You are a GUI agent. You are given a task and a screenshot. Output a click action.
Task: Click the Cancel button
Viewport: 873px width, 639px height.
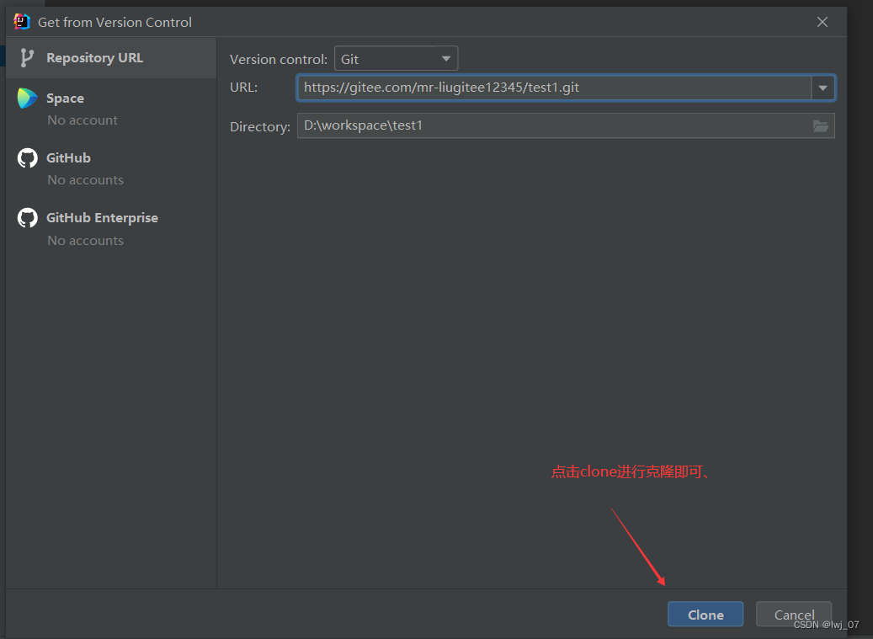[x=794, y=615]
